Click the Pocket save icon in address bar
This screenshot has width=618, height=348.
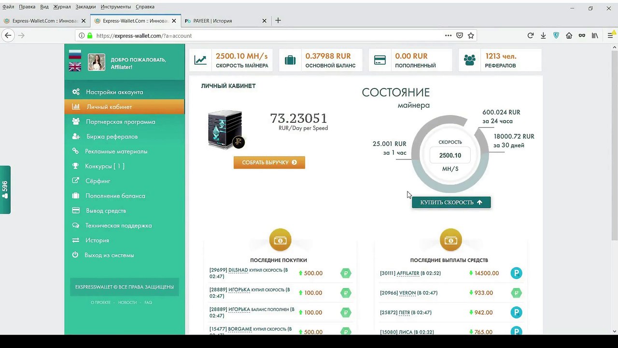[x=460, y=35]
